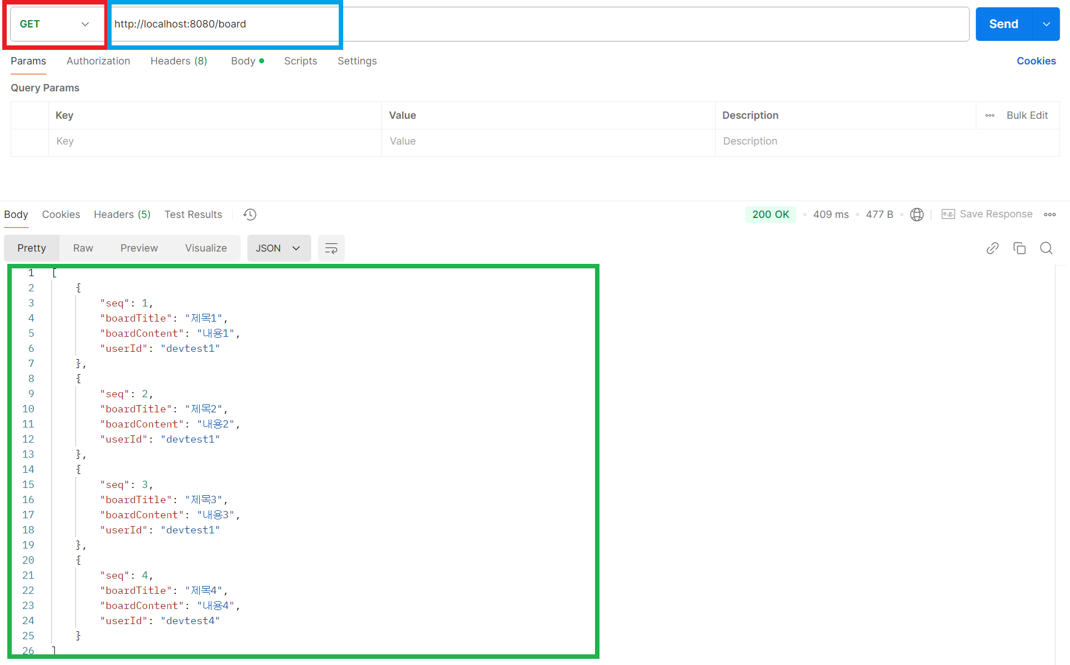
Task: Switch to the Params tab
Action: (29, 61)
